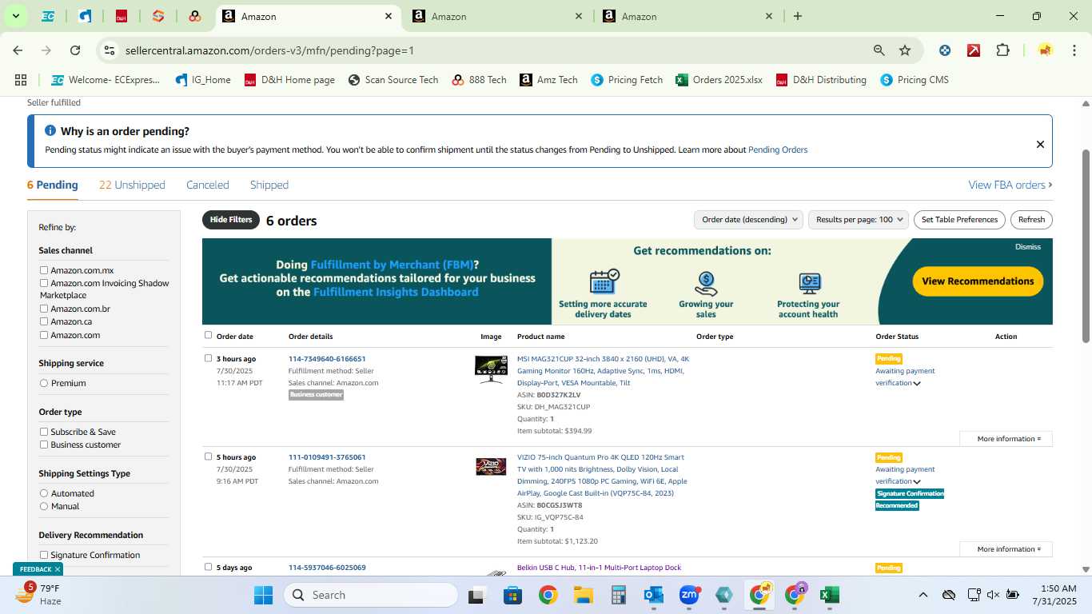Screen dimensions: 1092x614
Task: Tick the select-all orders header checkbox
Action: point(209,335)
